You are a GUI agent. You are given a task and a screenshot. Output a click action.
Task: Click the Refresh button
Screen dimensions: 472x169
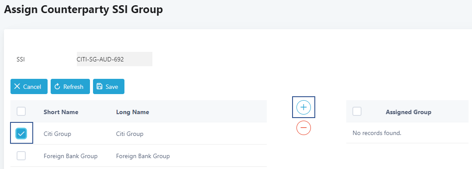coord(70,86)
